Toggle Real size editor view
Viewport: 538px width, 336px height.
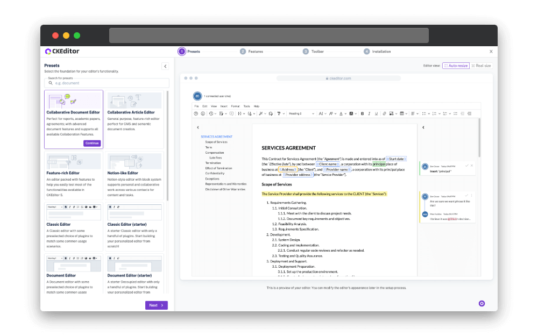click(x=481, y=66)
